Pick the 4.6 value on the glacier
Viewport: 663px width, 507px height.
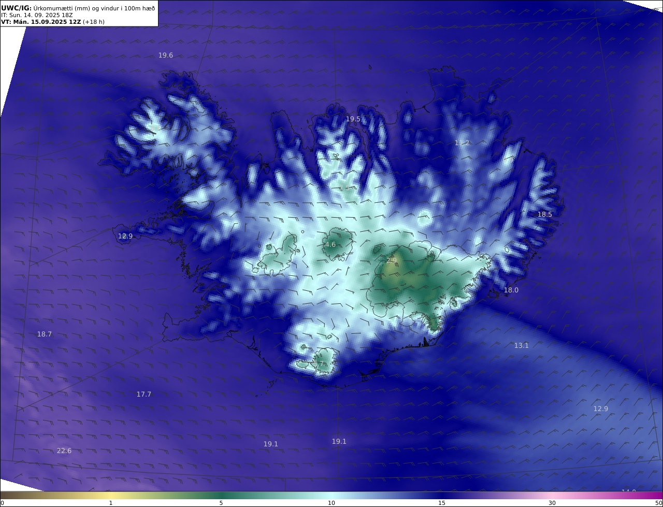330,245
